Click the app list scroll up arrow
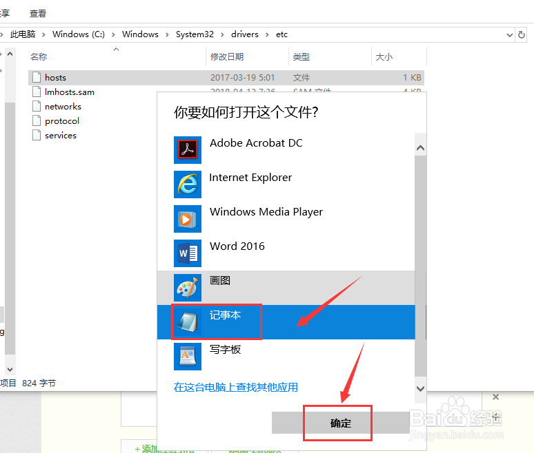The width and height of the screenshot is (534, 453). 421,148
